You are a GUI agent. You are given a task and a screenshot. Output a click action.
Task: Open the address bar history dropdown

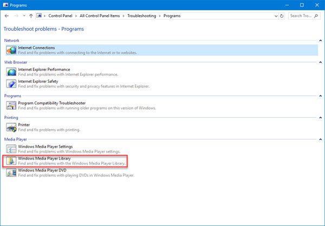click(x=276, y=16)
